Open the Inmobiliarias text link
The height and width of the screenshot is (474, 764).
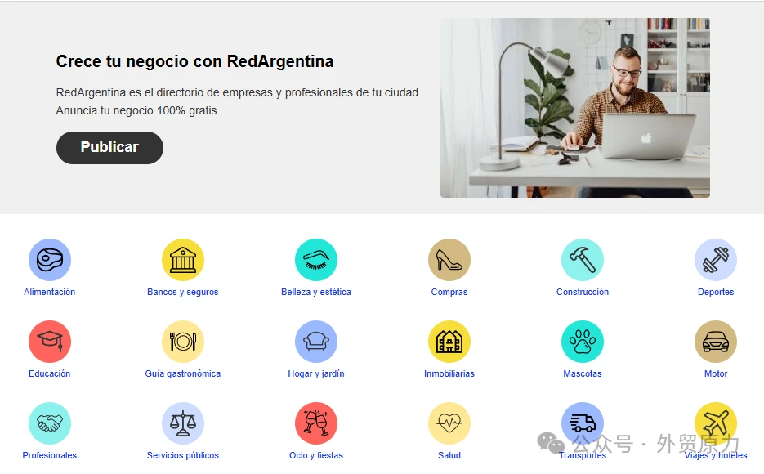coord(449,373)
